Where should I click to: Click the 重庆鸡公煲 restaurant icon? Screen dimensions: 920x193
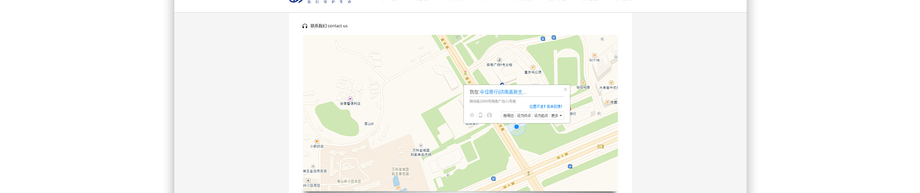(533, 68)
